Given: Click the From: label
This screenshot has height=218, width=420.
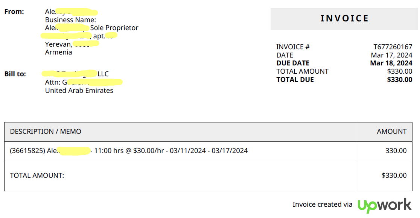Looking at the screenshot, I should tap(14, 12).
